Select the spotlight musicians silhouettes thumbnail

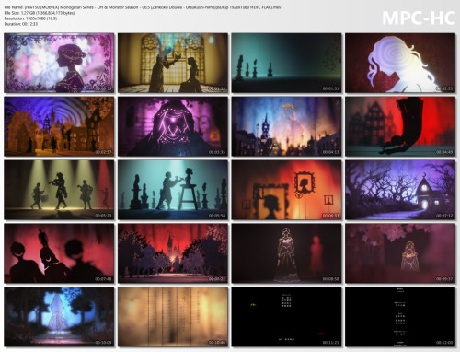click(x=59, y=190)
